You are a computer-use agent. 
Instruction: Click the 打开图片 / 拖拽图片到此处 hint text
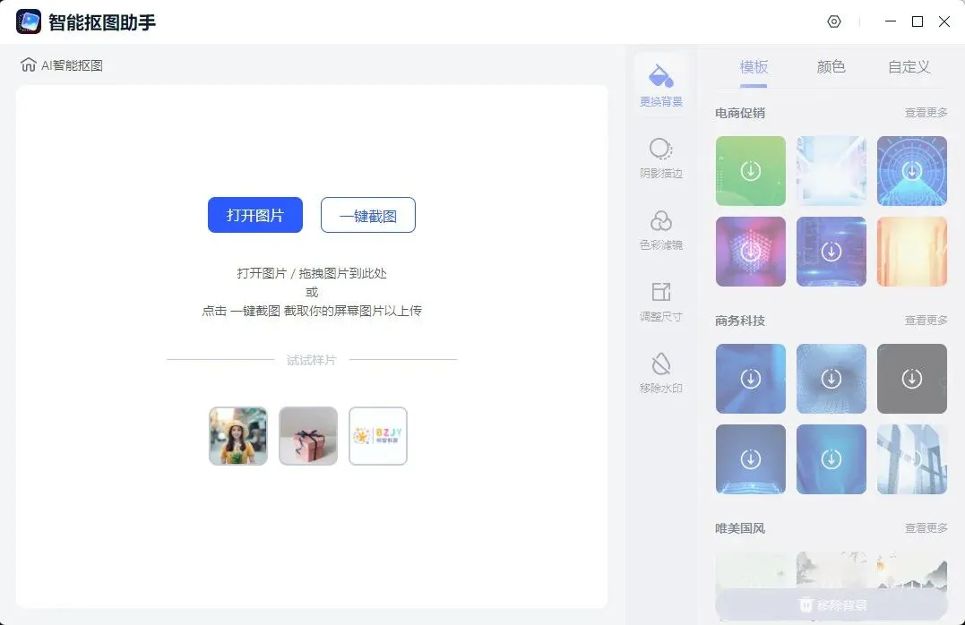(x=312, y=273)
